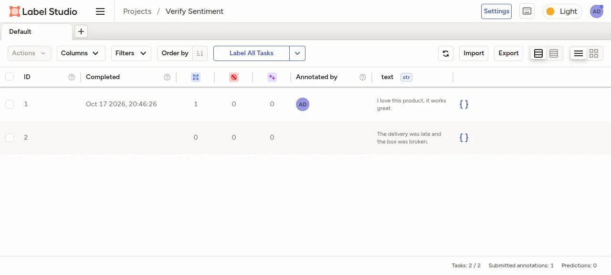Click the Annotated by column header
Image resolution: width=611 pixels, height=275 pixels.
point(316,77)
